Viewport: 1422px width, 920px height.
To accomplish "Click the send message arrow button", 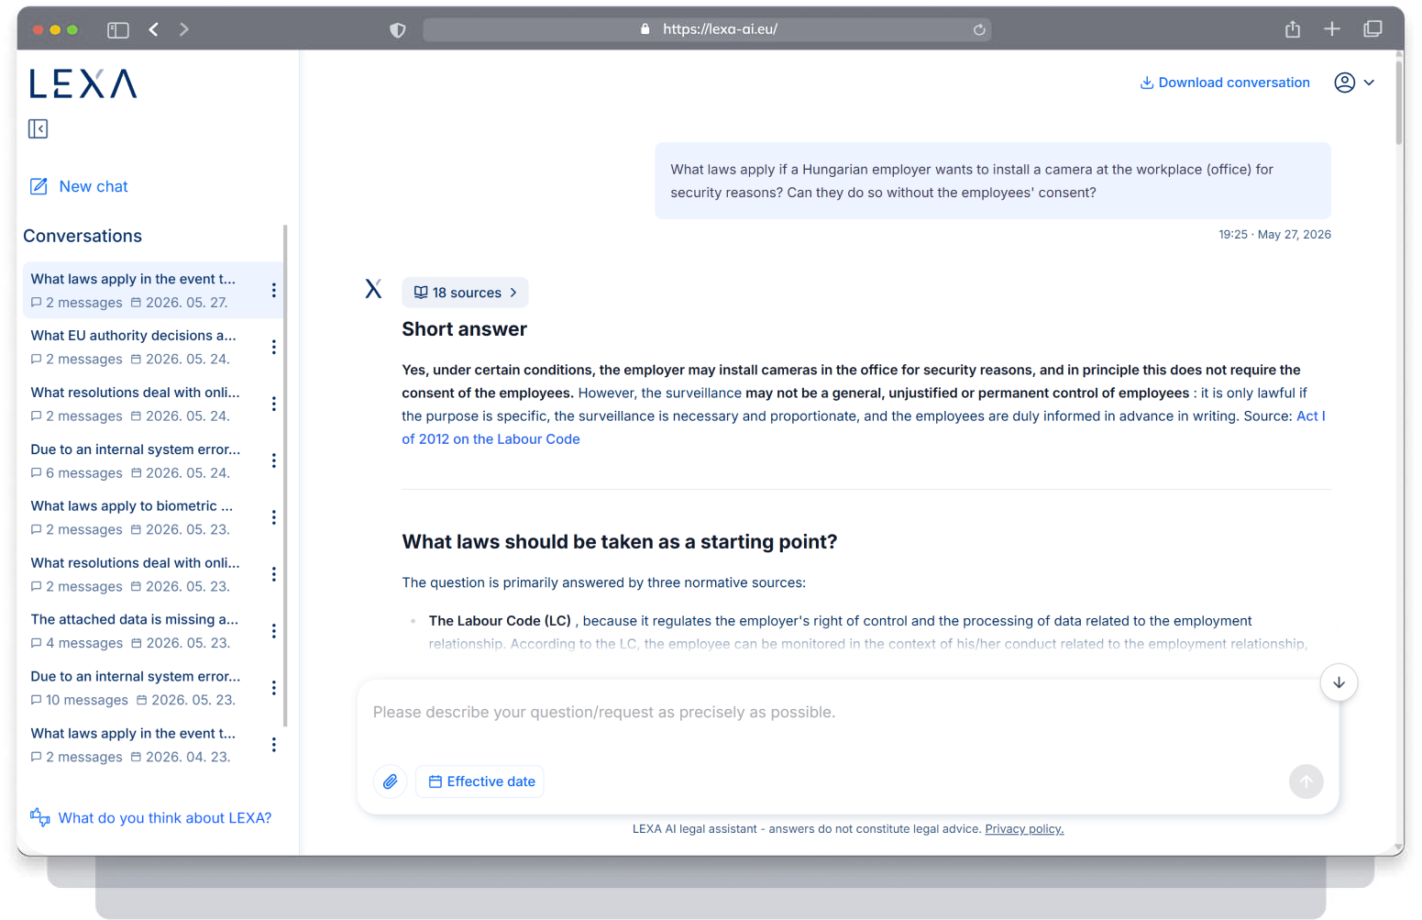I will click(1306, 781).
